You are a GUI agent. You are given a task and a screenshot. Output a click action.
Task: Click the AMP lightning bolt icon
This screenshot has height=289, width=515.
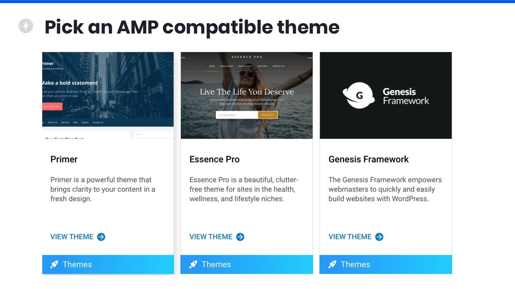[x=26, y=26]
